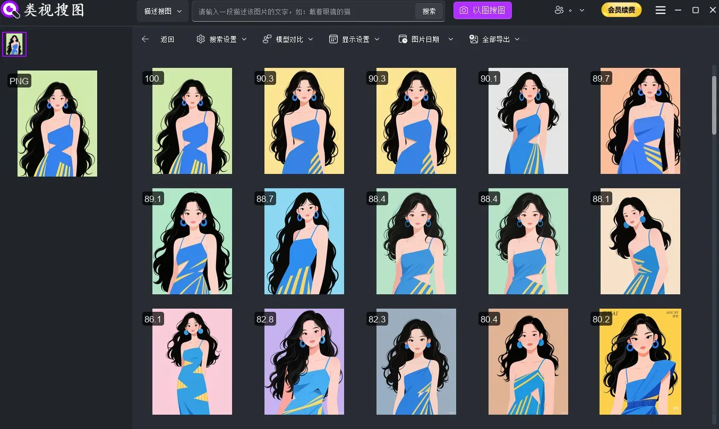Open search settings via the gear icon
The height and width of the screenshot is (429, 719).
point(201,39)
